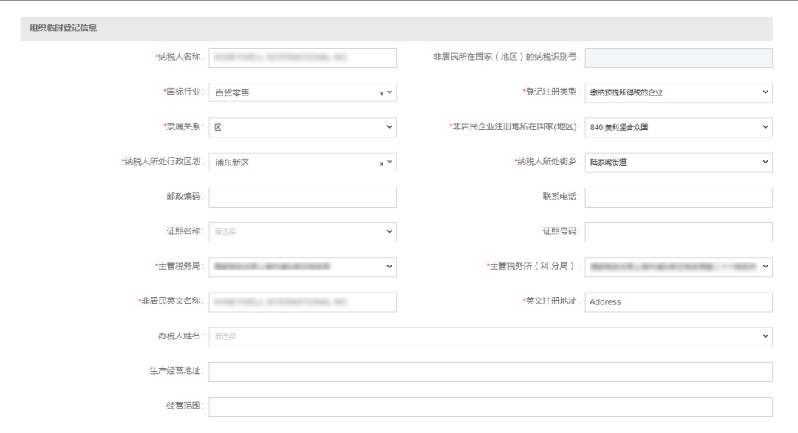This screenshot has height=433, width=798.
Task: Open the 纳税人所处街乡 dropdown showing 陆家嘴街道
Action: coord(678,163)
